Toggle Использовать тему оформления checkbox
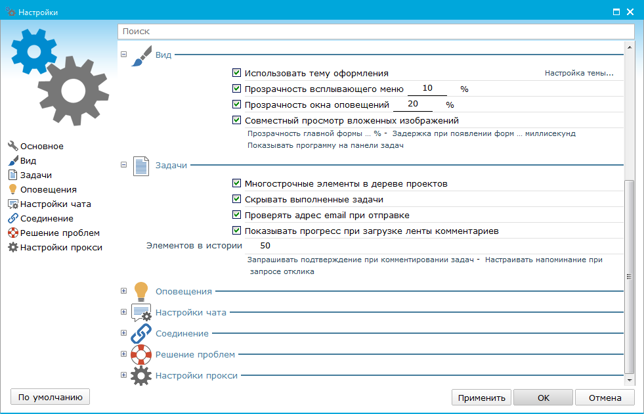 click(236, 73)
